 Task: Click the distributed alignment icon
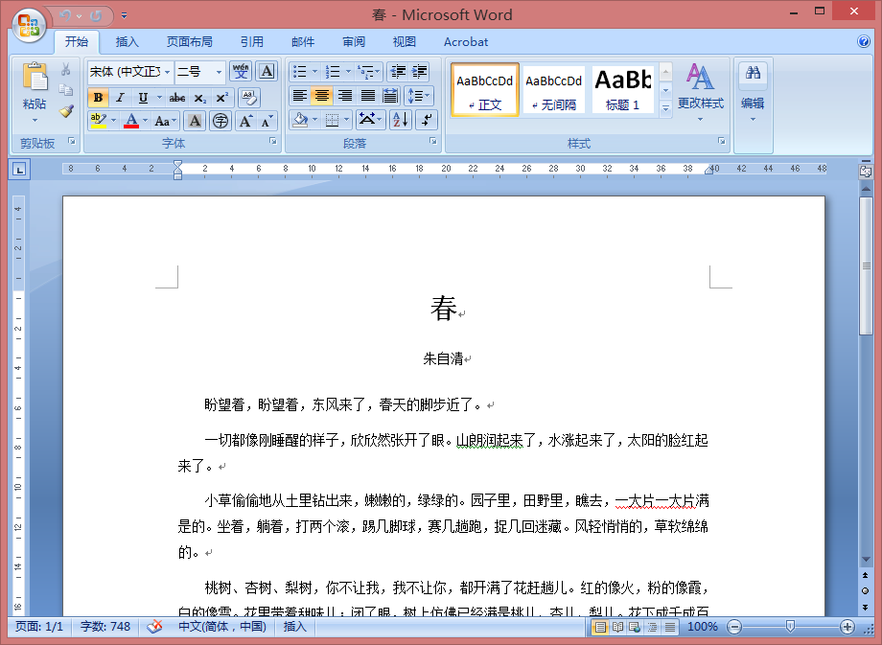[390, 96]
